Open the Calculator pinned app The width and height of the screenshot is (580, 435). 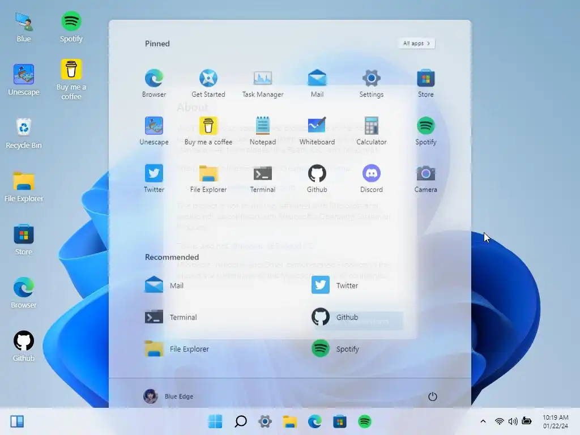[x=372, y=131]
